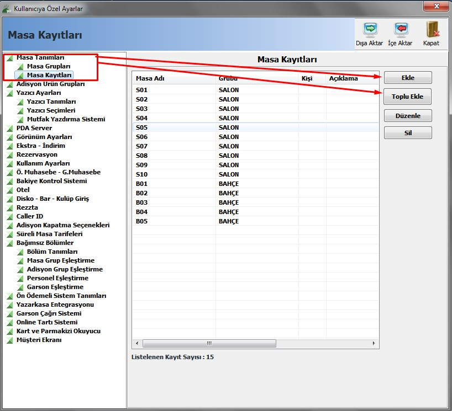This screenshot has width=452, height=411.
Task: Open Personel Eşleştirme item
Action: pos(57,278)
